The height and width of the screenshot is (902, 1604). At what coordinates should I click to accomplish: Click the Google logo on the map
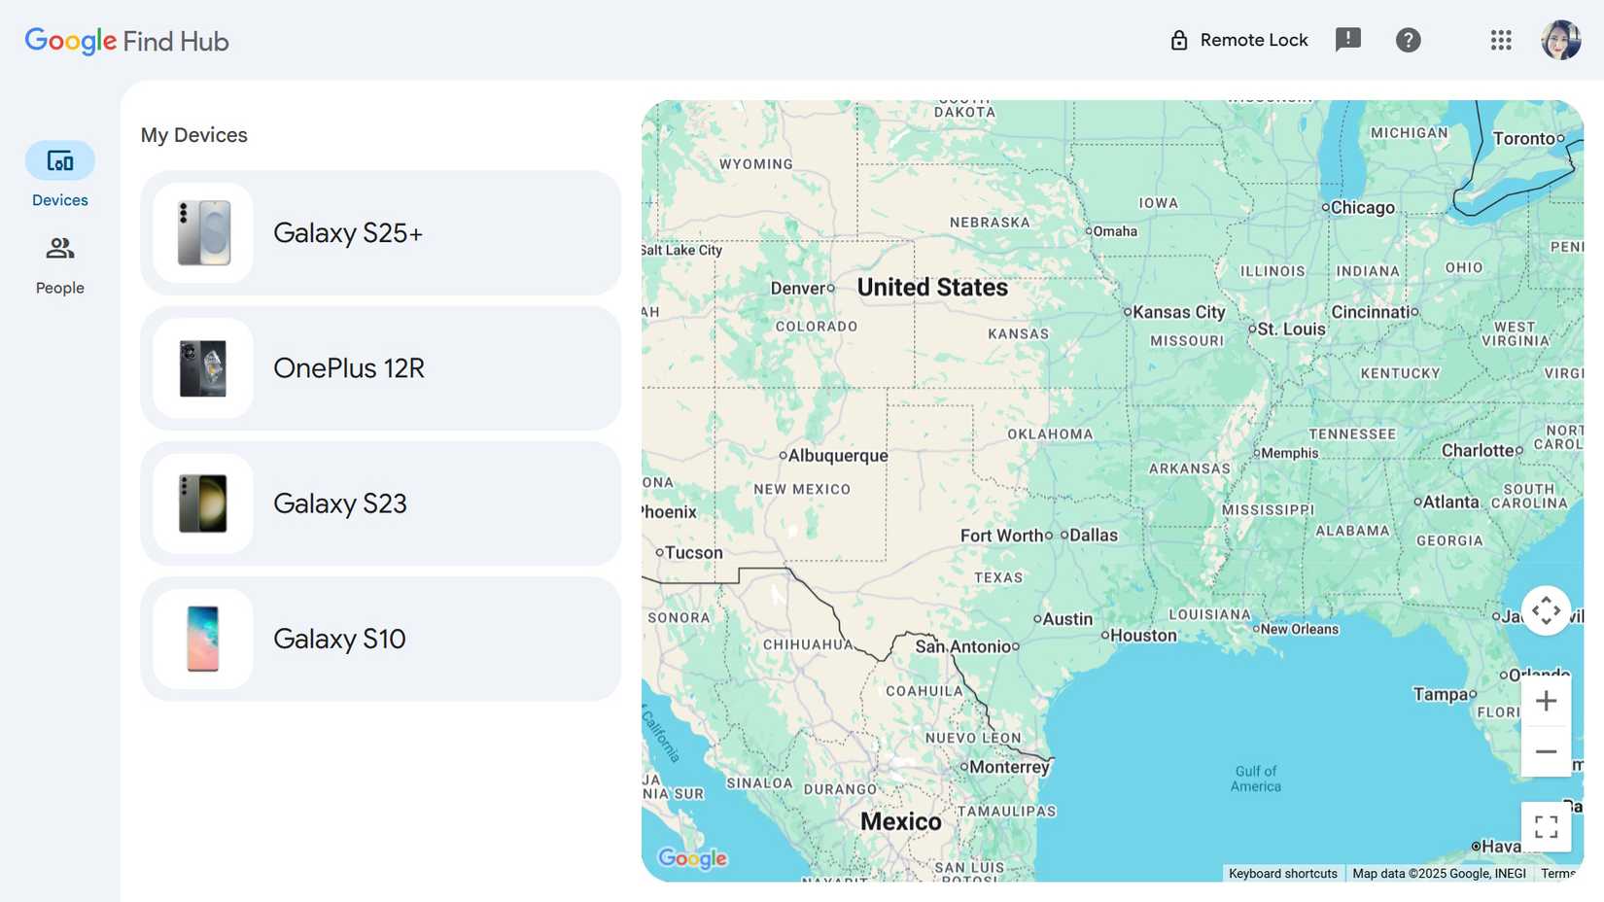tap(692, 858)
